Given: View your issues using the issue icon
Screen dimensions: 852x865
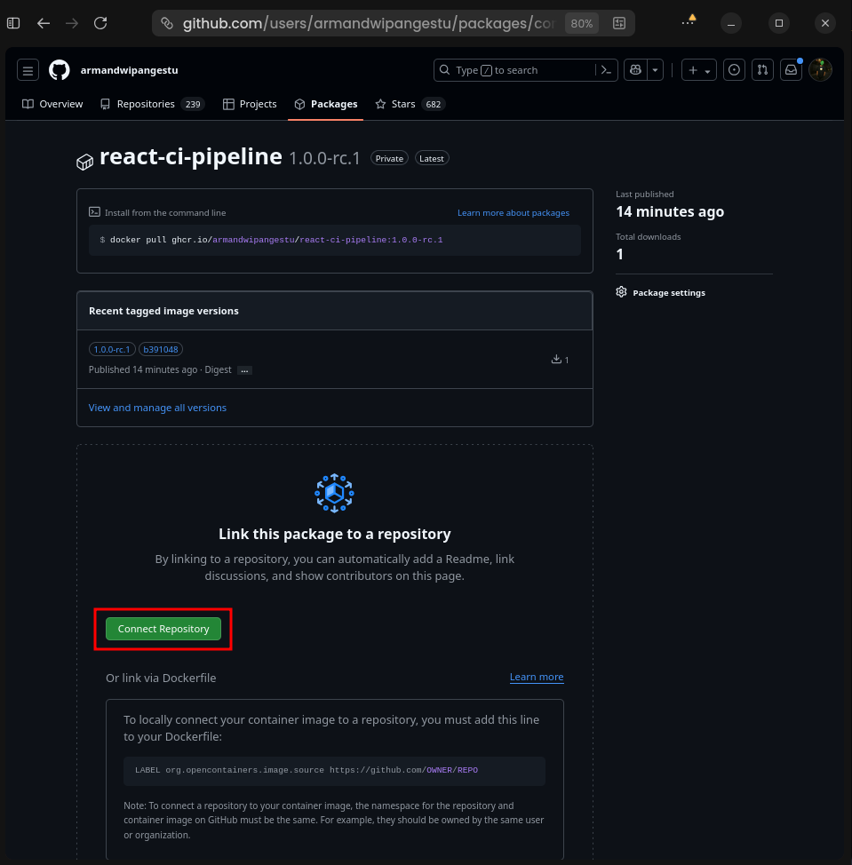Looking at the screenshot, I should pyautogui.click(x=734, y=69).
